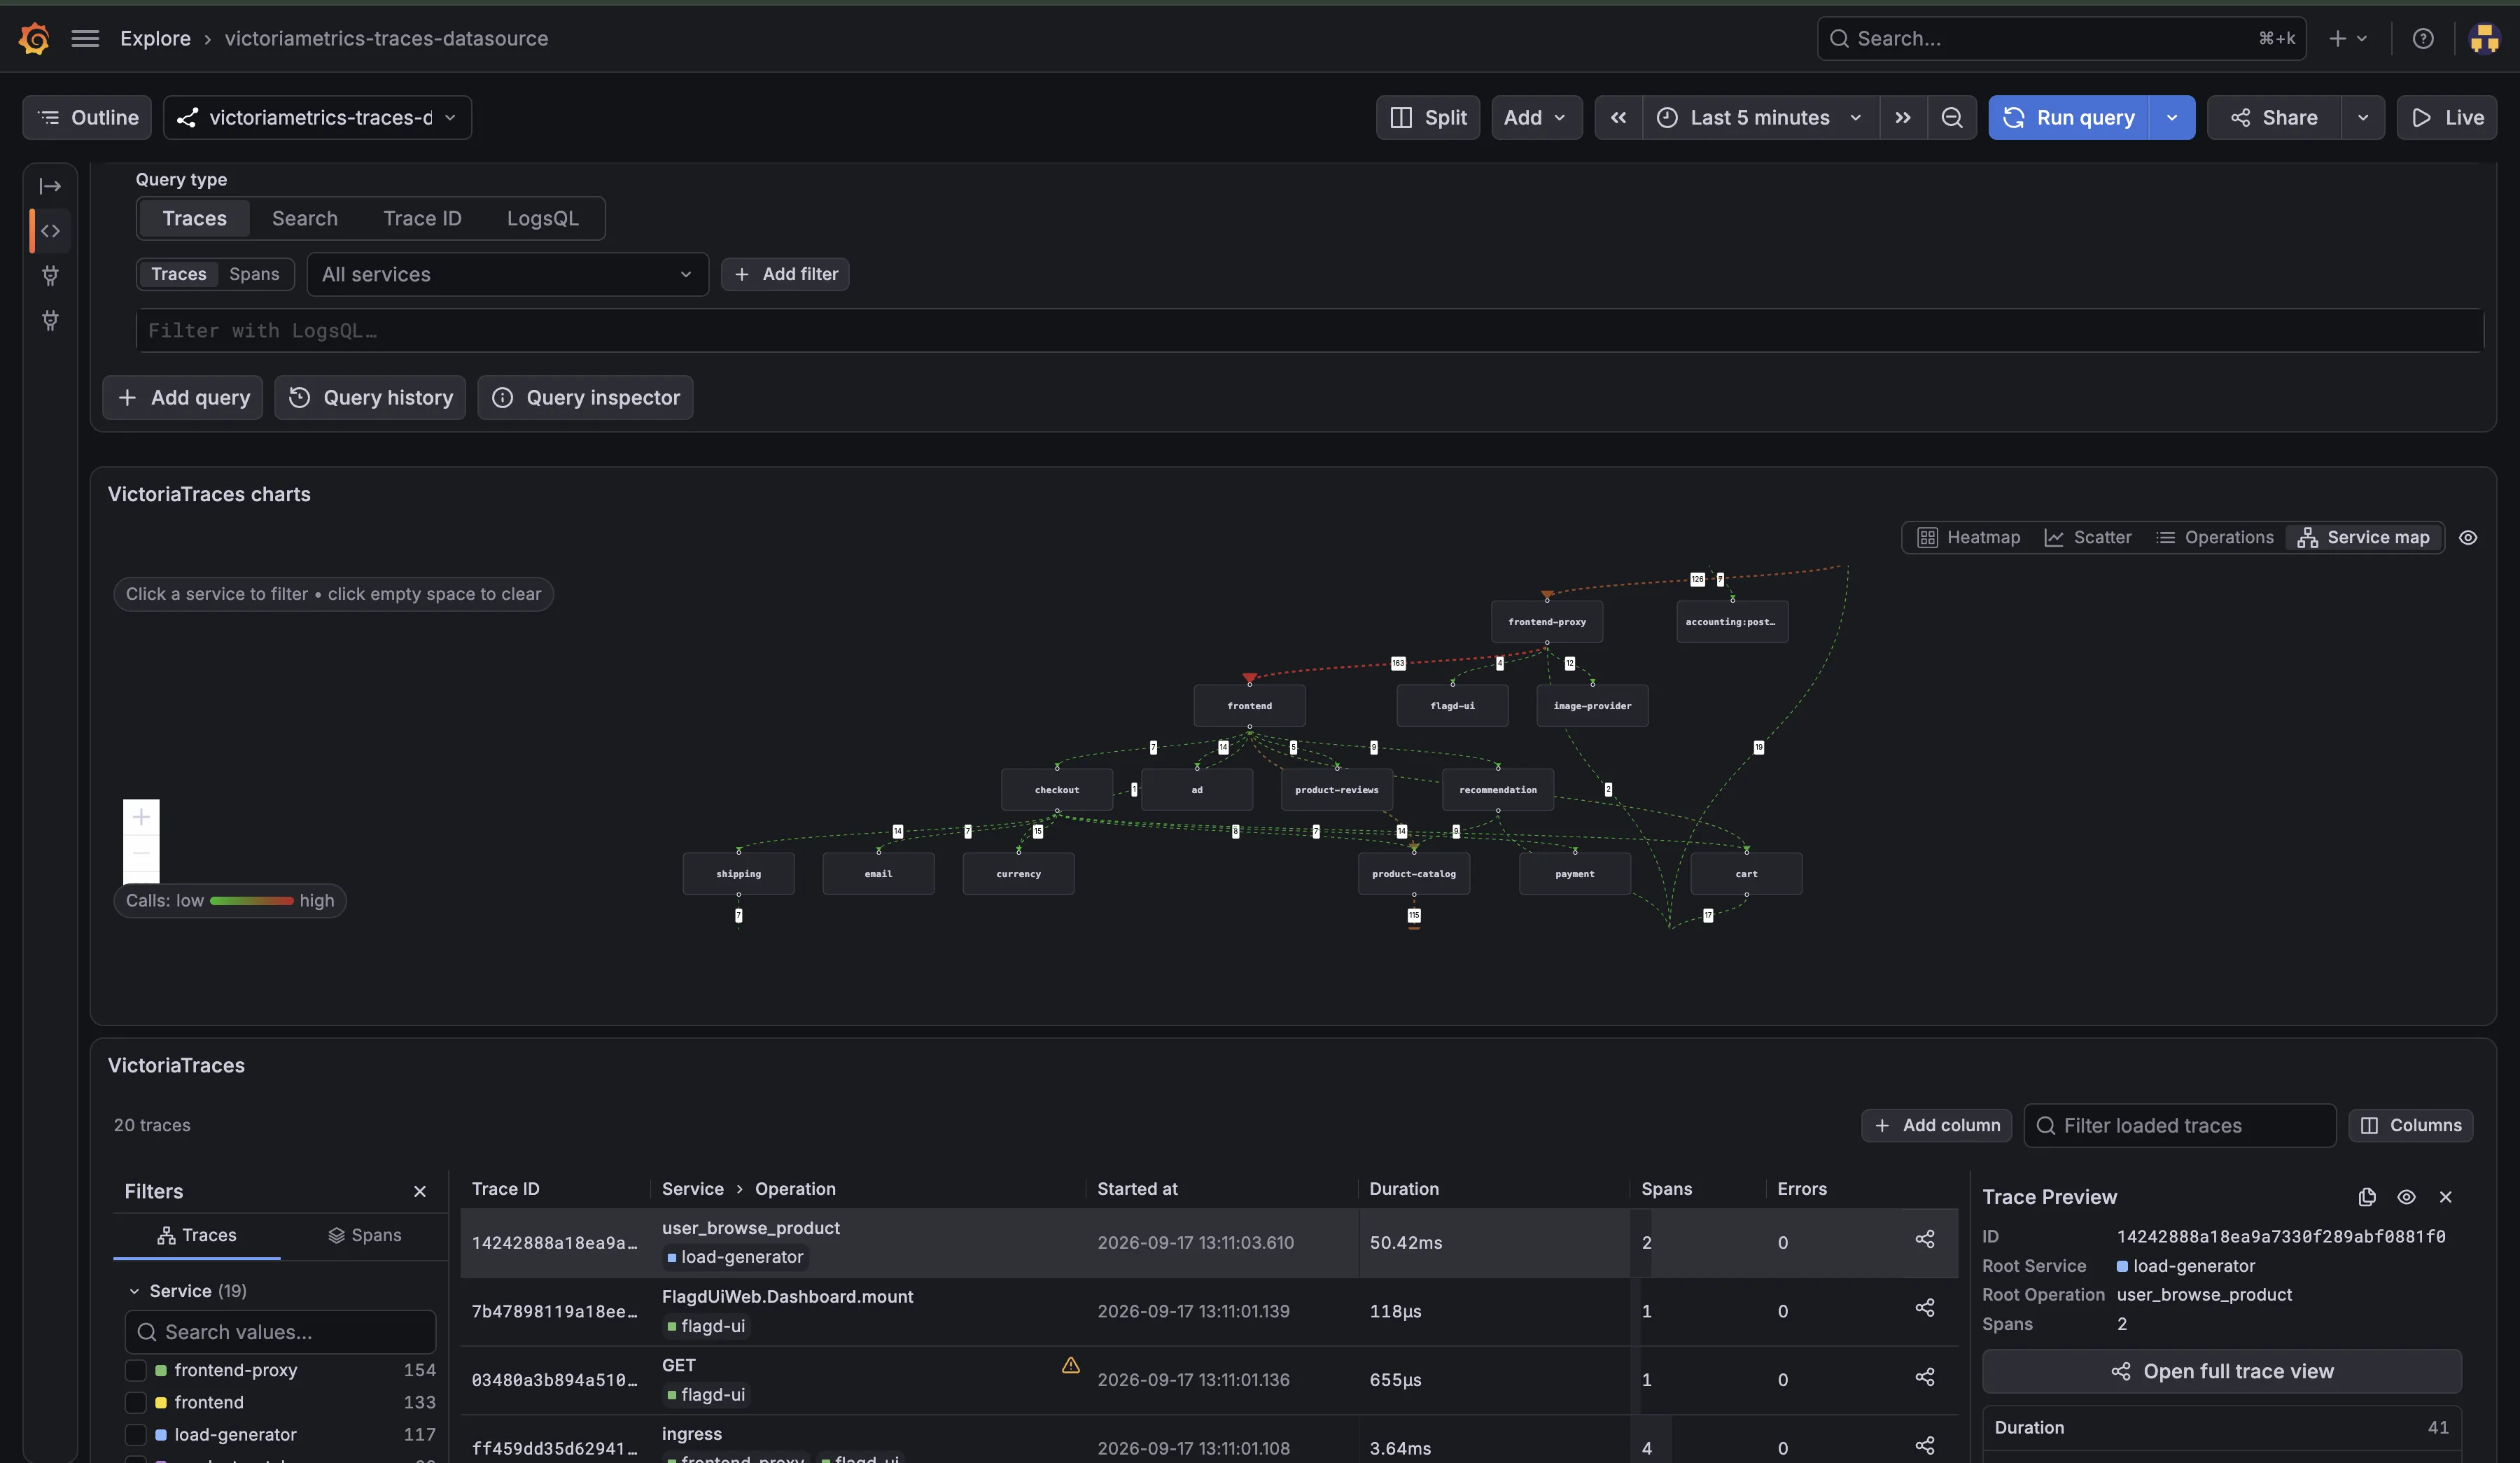Toggle the Trace Preview eye icon
This screenshot has width=2520, height=1463.
tap(2406, 1196)
